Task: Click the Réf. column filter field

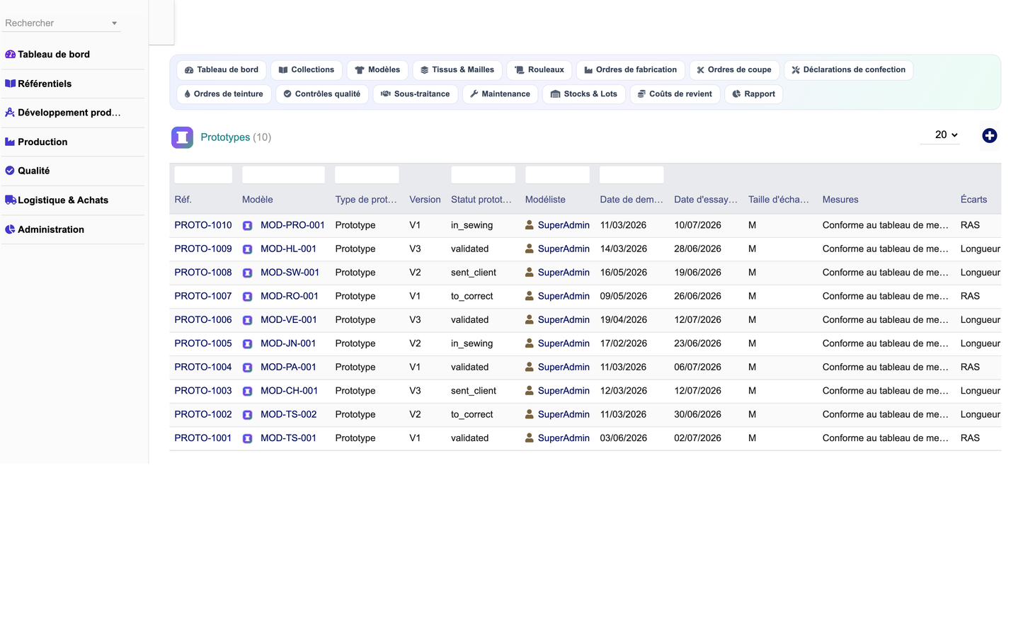Action: (x=203, y=175)
